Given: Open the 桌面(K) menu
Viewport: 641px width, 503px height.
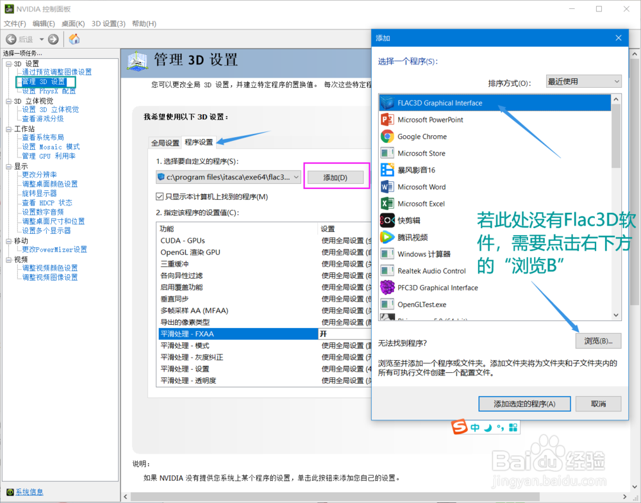Looking at the screenshot, I should coord(73,24).
